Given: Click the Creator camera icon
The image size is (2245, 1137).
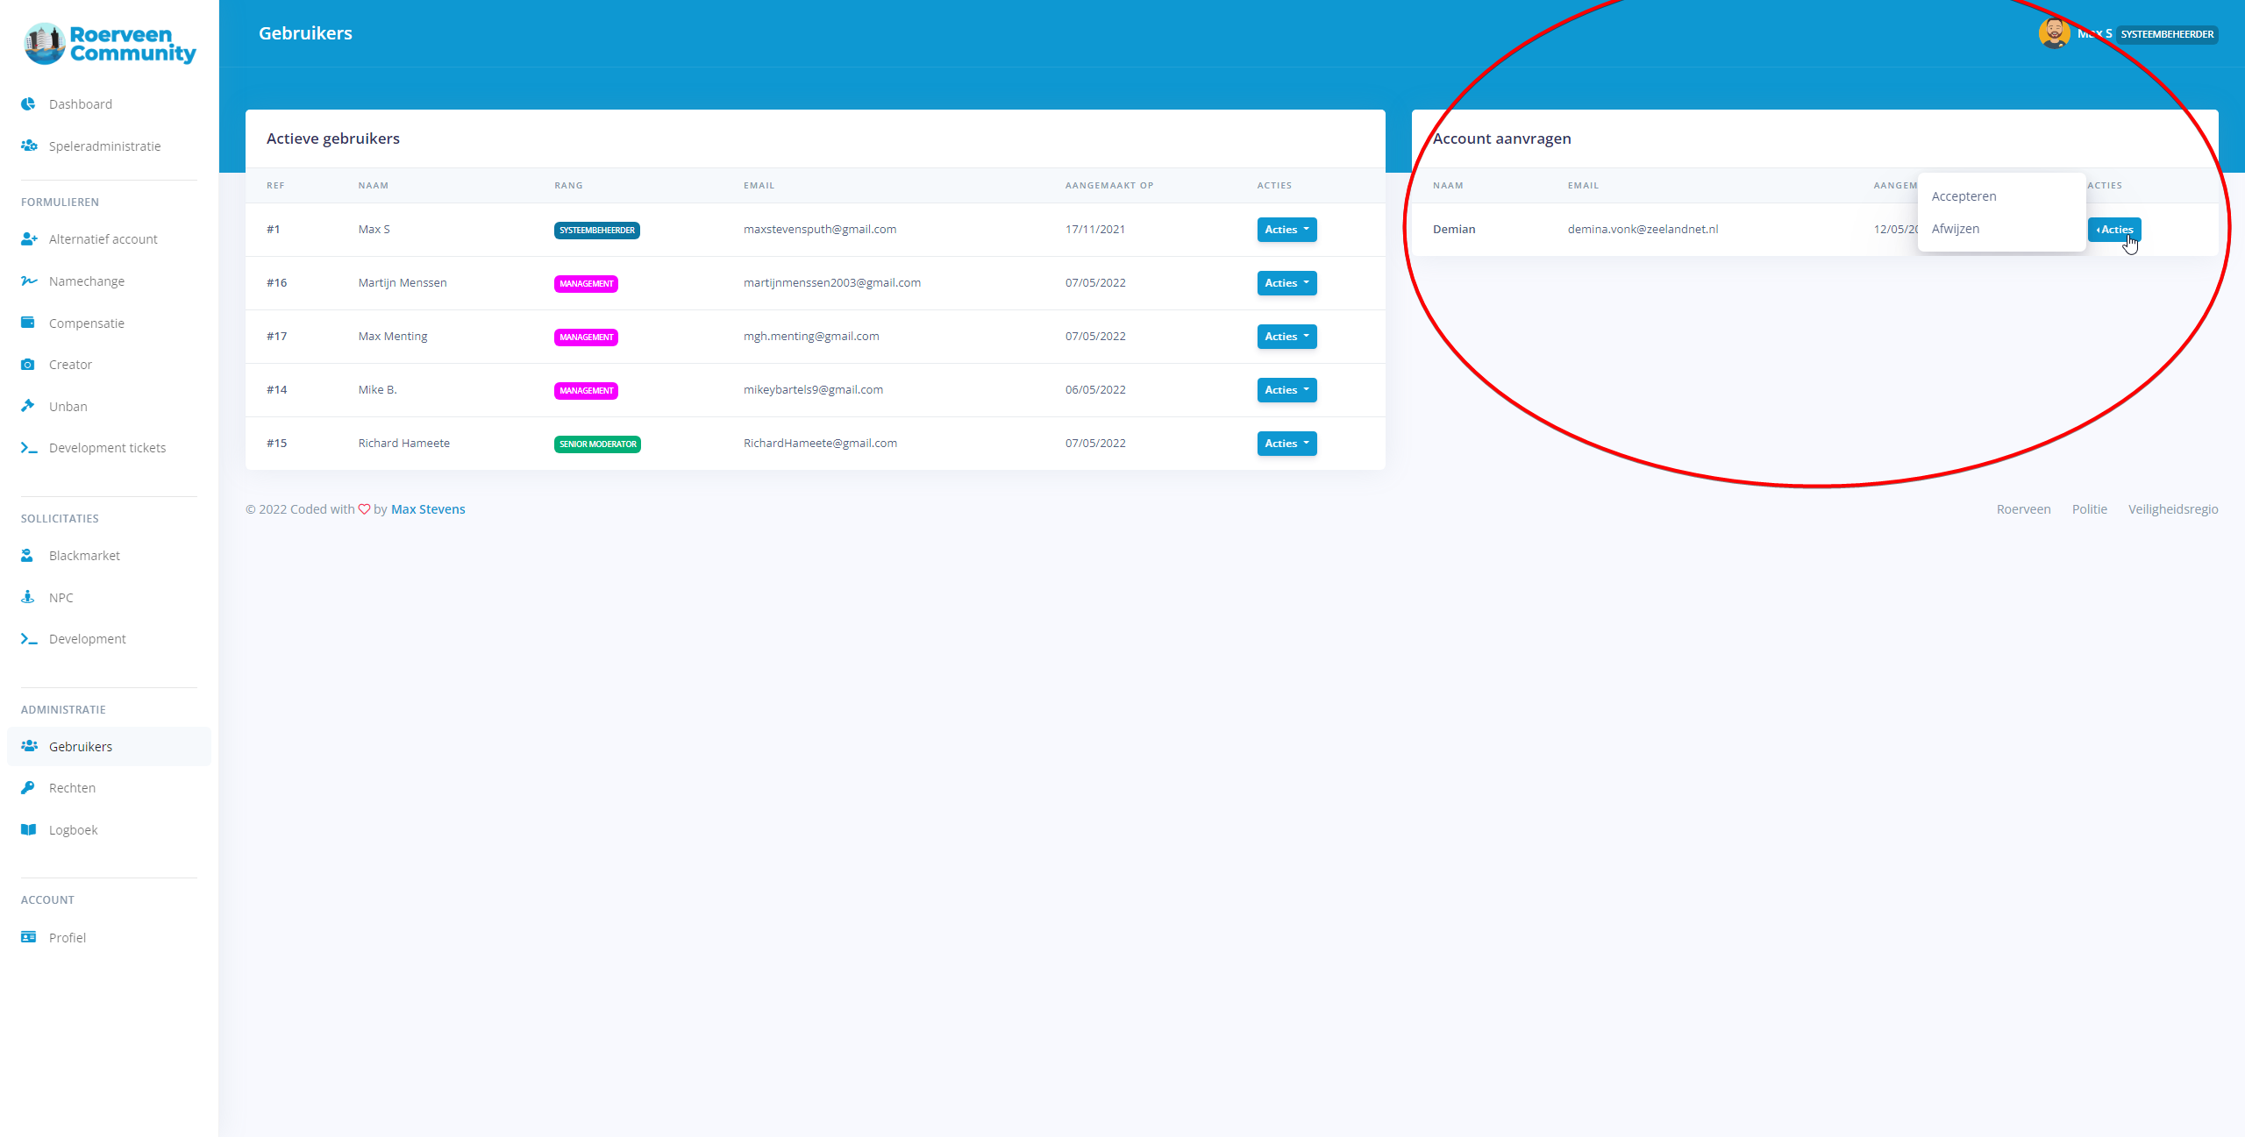Looking at the screenshot, I should pos(28,364).
